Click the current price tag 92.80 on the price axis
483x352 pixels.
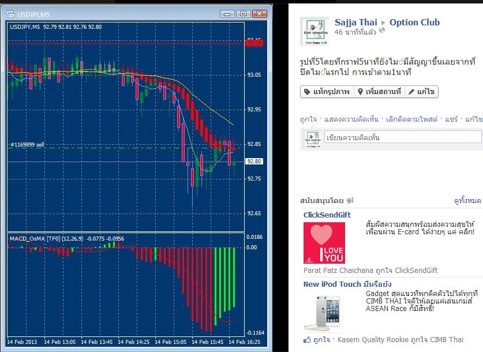[254, 162]
